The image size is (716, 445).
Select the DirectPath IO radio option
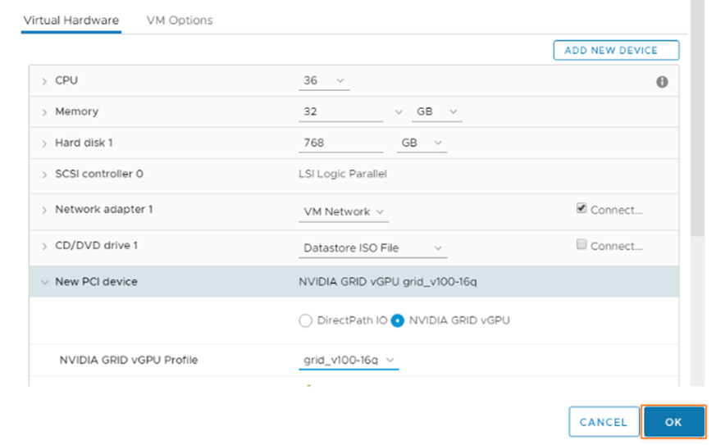(306, 320)
